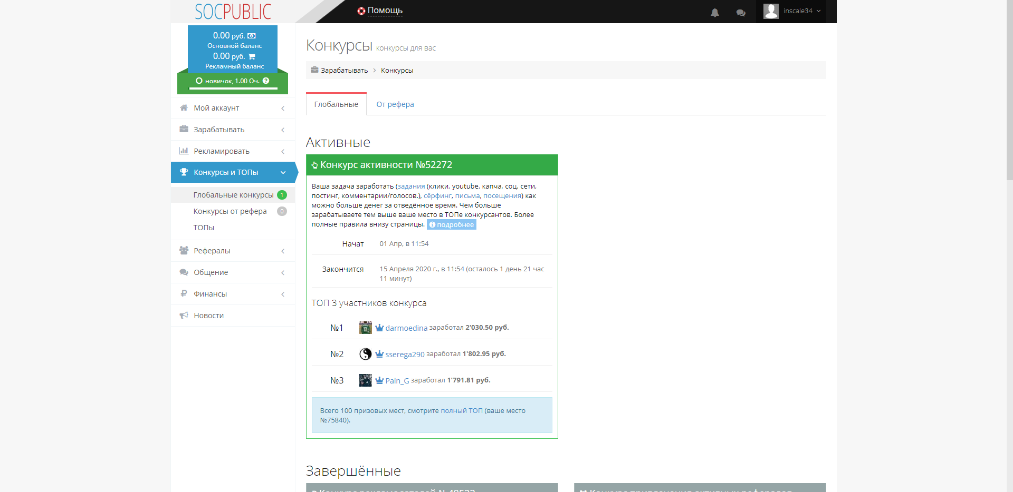Click the trophy icon beside Конкурсы и ТОПы
1013x492 pixels.
(184, 172)
